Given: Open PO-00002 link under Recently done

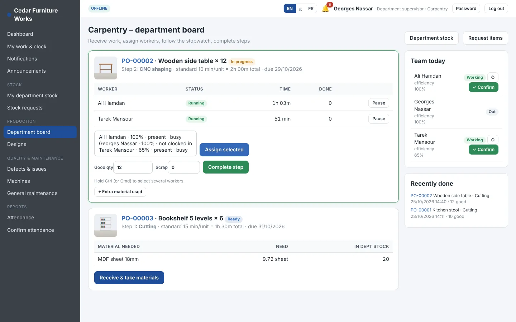Looking at the screenshot, I should (x=421, y=196).
